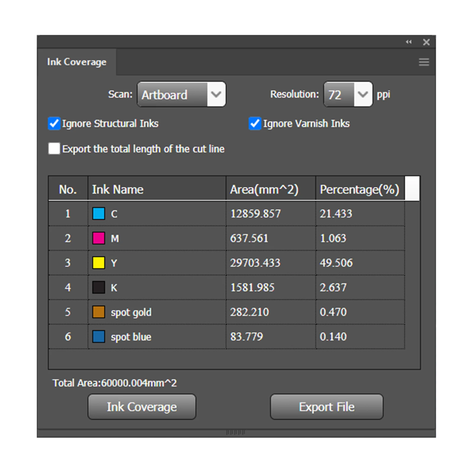Screen dimensions: 473x473
Task: Open the Scan dropdown arrow
Action: tap(216, 94)
